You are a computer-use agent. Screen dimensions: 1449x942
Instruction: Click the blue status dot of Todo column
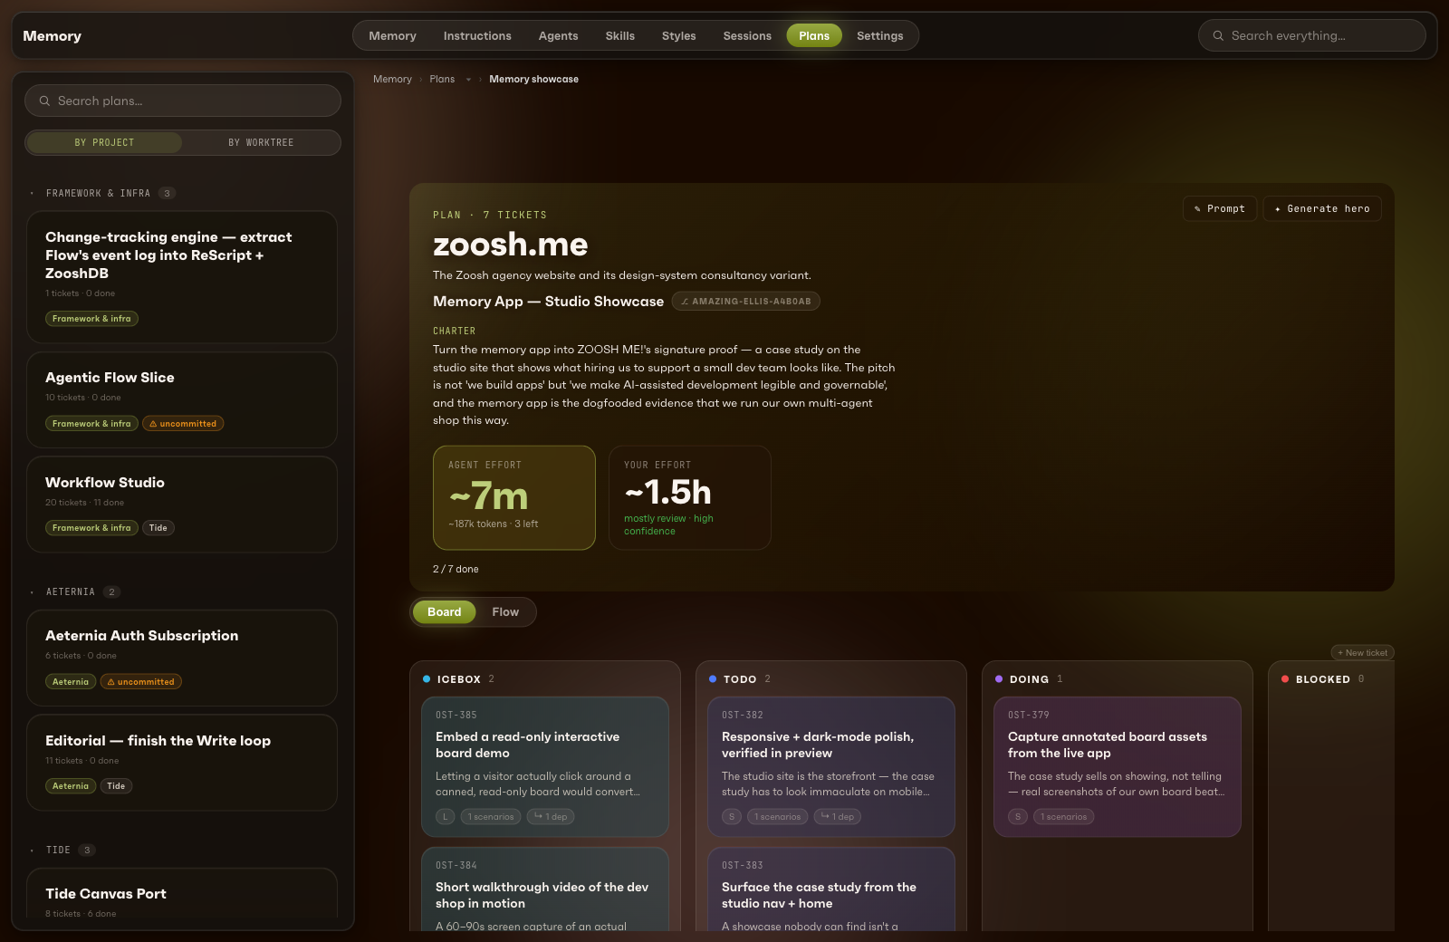pos(713,679)
